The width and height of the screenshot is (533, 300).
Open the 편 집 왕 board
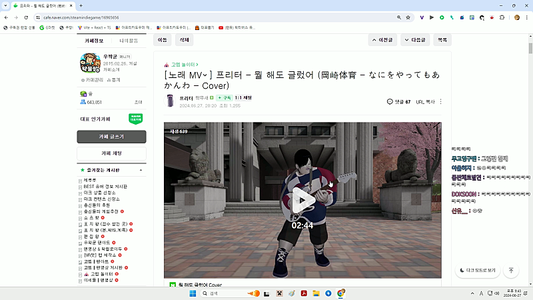coord(91,237)
